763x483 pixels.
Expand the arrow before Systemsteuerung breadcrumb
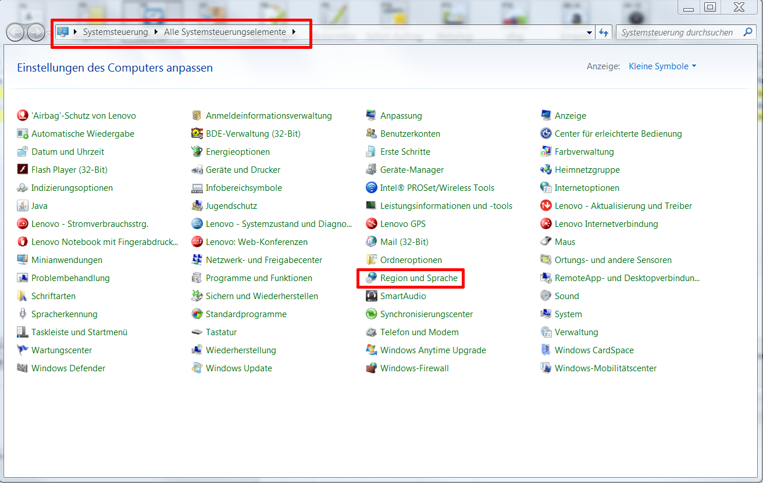point(75,32)
